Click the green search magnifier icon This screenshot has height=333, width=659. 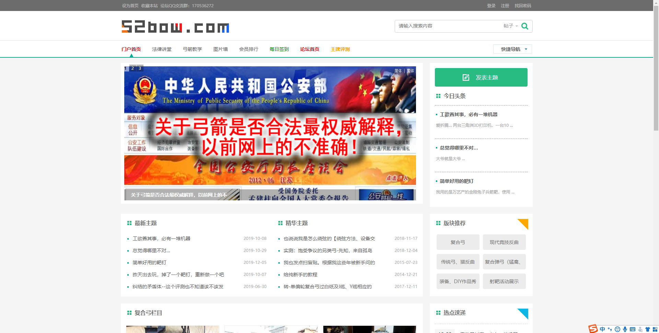pyautogui.click(x=524, y=26)
